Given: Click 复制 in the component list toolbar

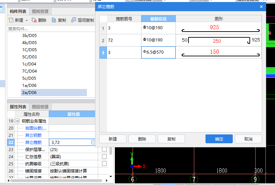Looking at the screenshot, I should pos(59,20).
